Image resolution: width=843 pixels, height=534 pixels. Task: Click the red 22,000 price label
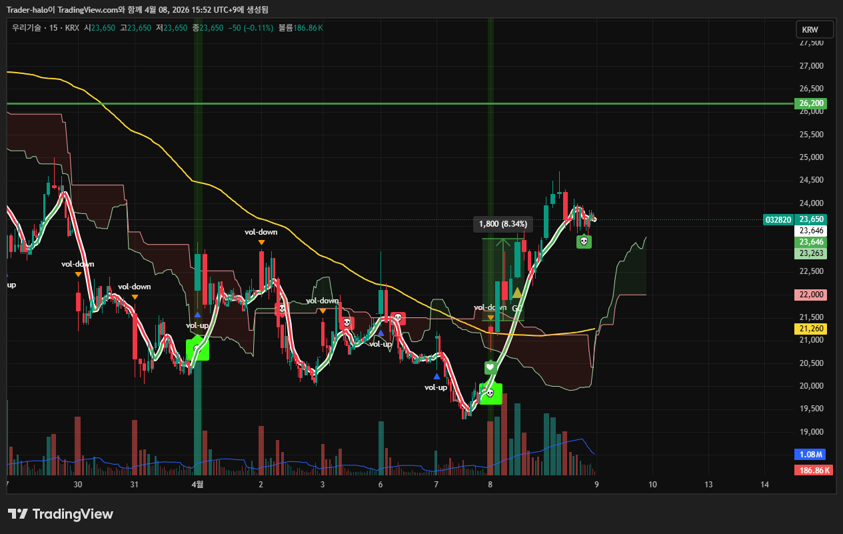(x=810, y=295)
